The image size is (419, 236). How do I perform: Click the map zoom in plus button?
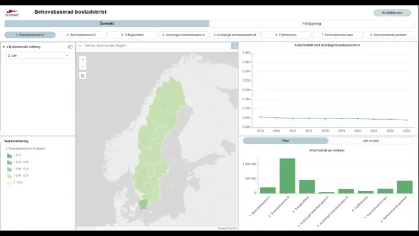[x=82, y=59]
